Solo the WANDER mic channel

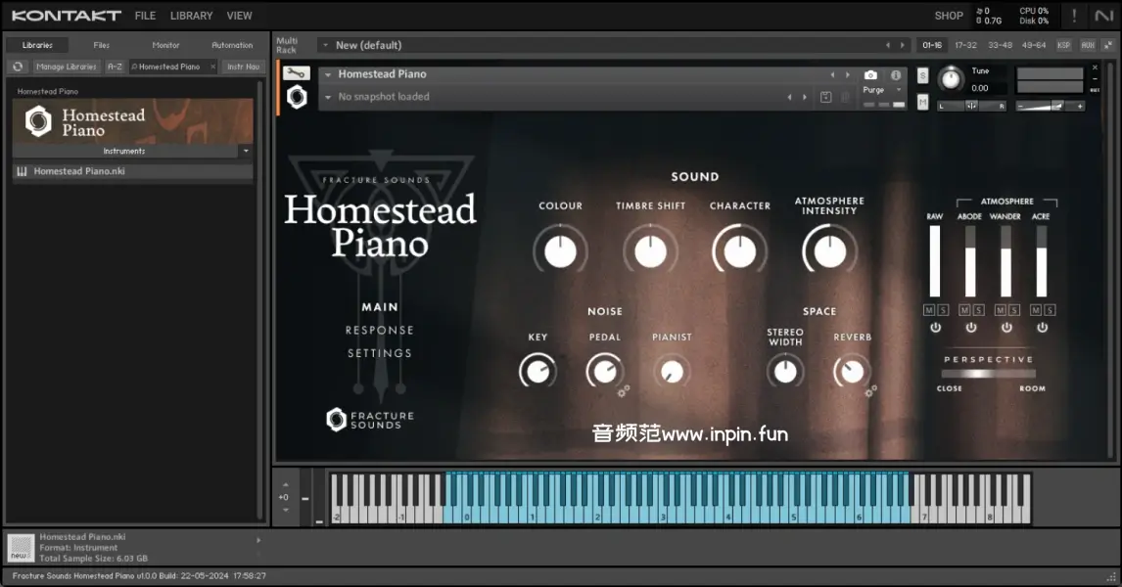1014,310
